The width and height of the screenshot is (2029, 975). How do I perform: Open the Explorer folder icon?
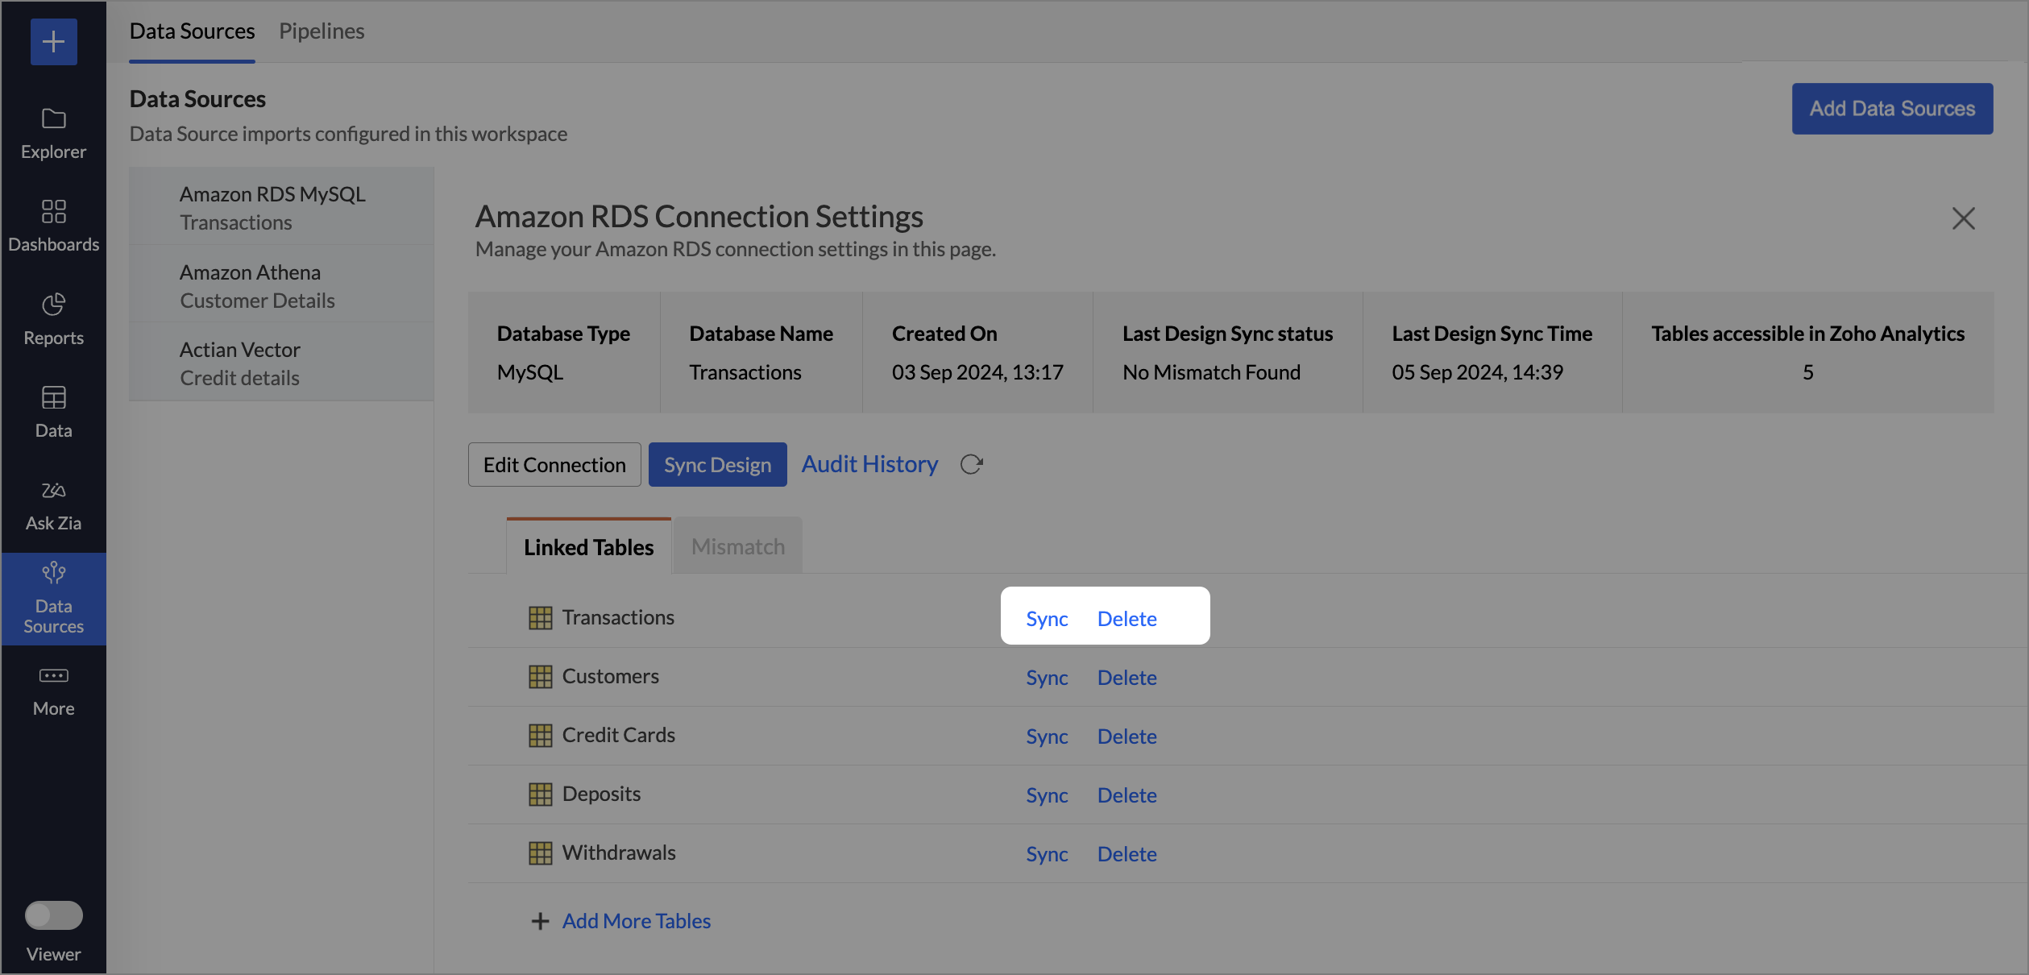point(53,119)
